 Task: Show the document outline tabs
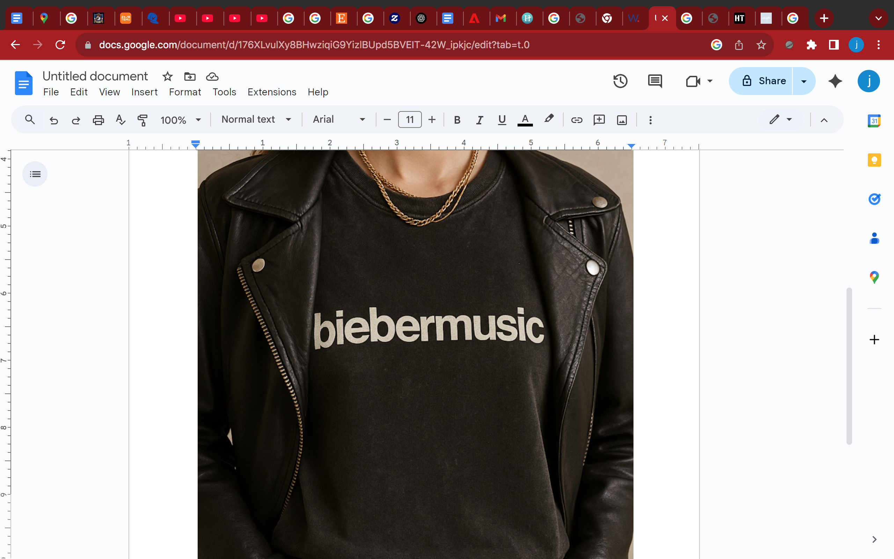point(35,174)
